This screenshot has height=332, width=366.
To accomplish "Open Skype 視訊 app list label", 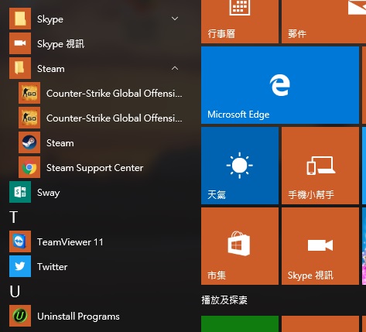I will coord(60,44).
